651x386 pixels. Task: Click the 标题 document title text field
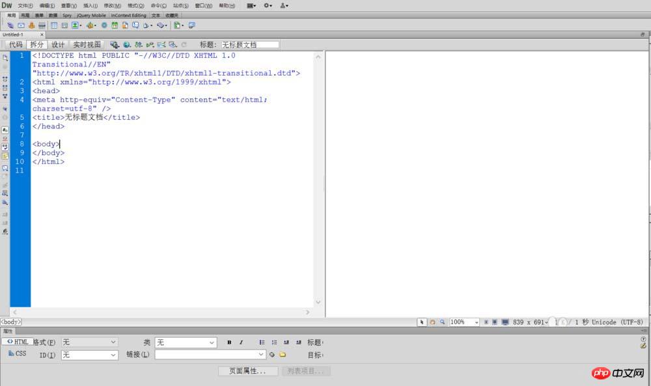coord(250,45)
